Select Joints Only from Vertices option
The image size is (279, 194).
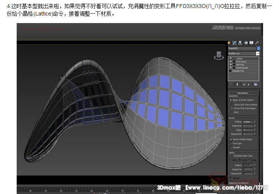click(x=232, y=104)
